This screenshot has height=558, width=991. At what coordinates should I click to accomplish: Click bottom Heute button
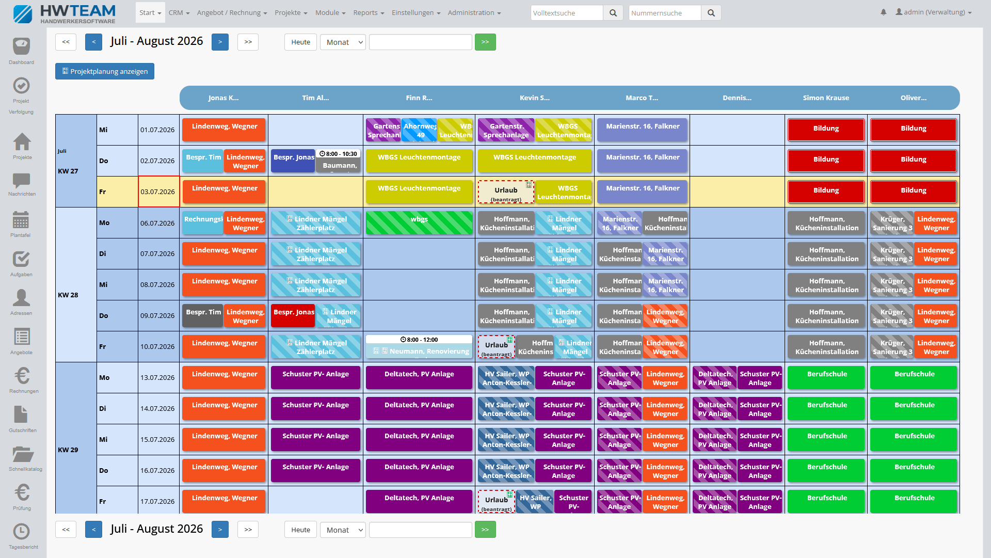pos(300,530)
